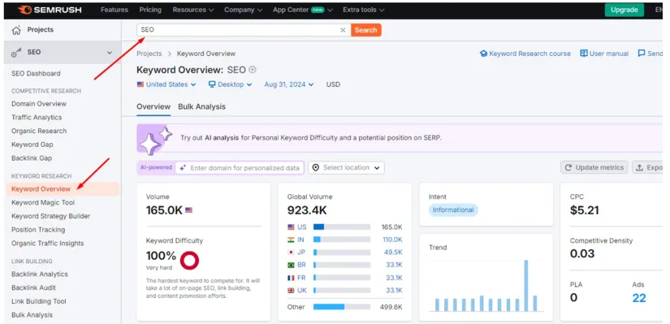Click the Update metrics button
The width and height of the screenshot is (670, 324).
(x=594, y=167)
